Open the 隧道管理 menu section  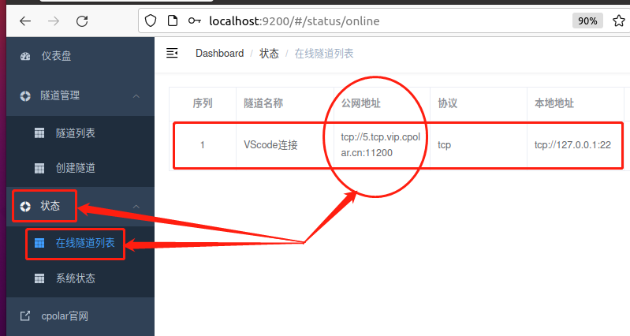tap(80, 96)
